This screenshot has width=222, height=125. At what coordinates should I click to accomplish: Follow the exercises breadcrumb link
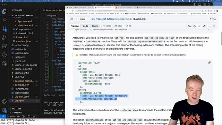tap(121, 19)
